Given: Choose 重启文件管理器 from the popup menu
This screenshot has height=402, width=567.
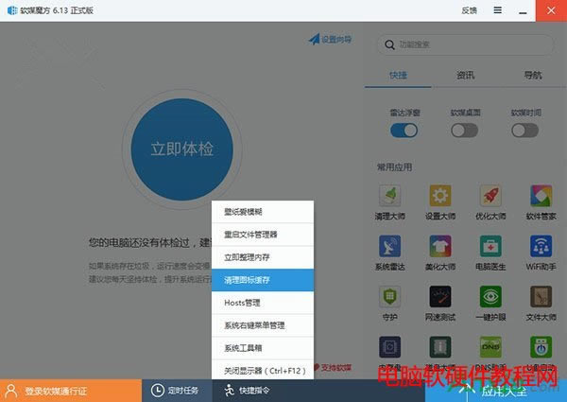Looking at the screenshot, I should point(263,235).
